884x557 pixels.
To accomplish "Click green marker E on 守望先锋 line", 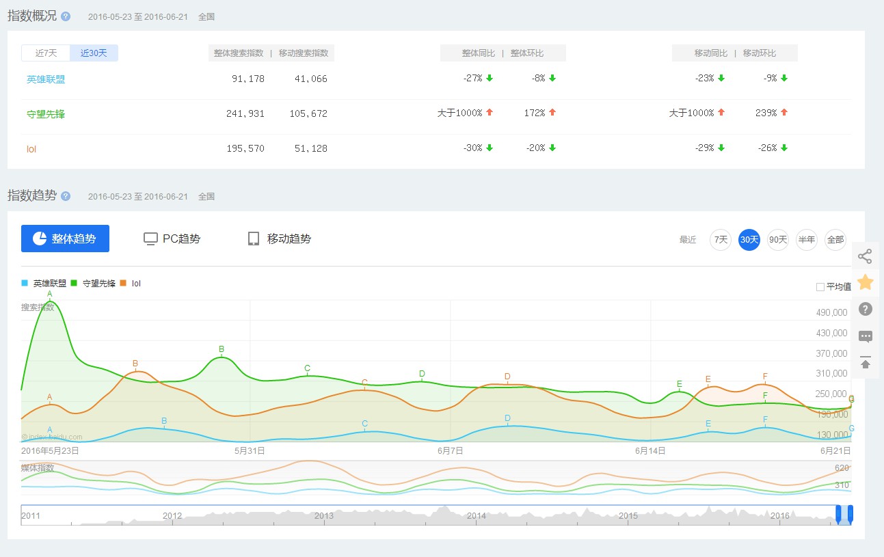I will [x=680, y=384].
